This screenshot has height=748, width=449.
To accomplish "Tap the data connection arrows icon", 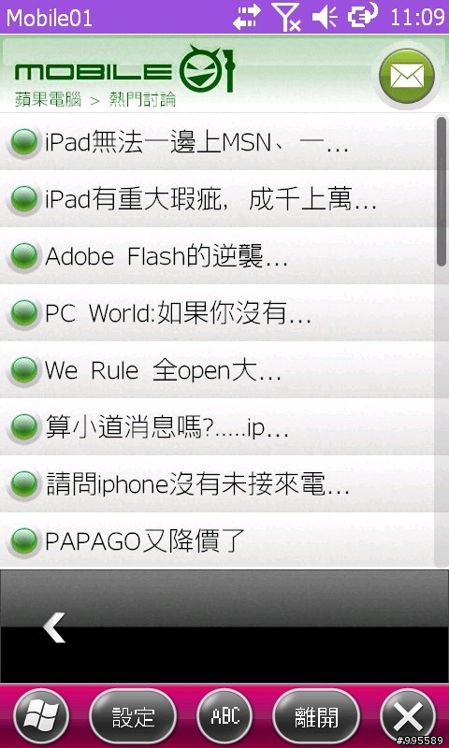I will (x=247, y=17).
